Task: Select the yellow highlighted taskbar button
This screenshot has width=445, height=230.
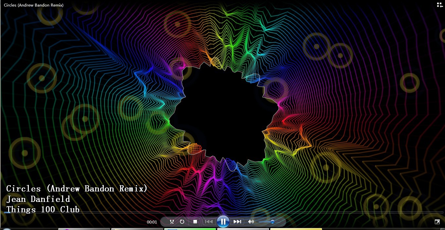Action: (296, 229)
